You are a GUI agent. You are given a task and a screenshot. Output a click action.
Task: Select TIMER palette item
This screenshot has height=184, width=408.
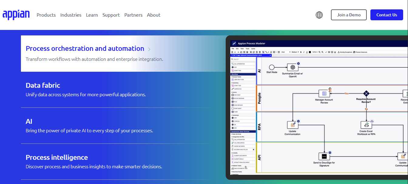(x=243, y=112)
